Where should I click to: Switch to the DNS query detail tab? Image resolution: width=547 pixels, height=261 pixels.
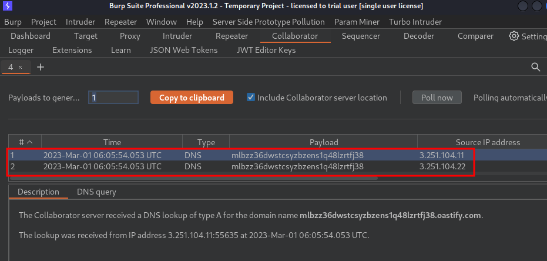coord(96,192)
